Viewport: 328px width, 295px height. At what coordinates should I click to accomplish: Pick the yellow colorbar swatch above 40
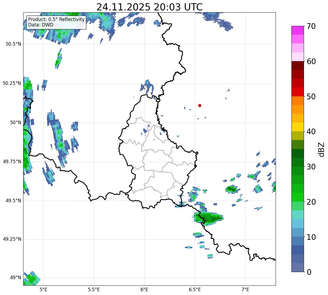coord(297,127)
